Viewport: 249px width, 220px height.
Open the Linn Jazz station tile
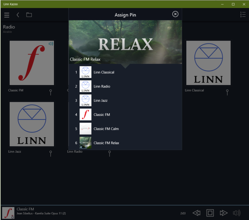[32, 124]
